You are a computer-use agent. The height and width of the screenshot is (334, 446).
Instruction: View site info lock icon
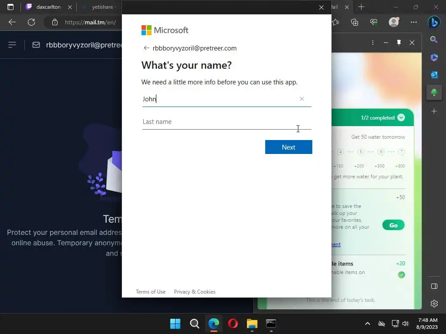coord(55,22)
